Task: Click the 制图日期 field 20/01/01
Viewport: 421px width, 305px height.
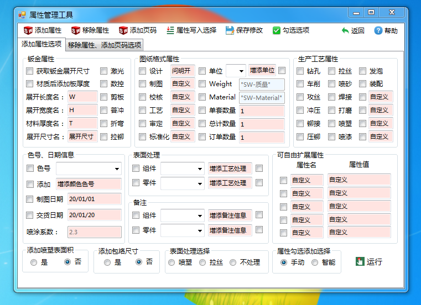Action: point(95,199)
